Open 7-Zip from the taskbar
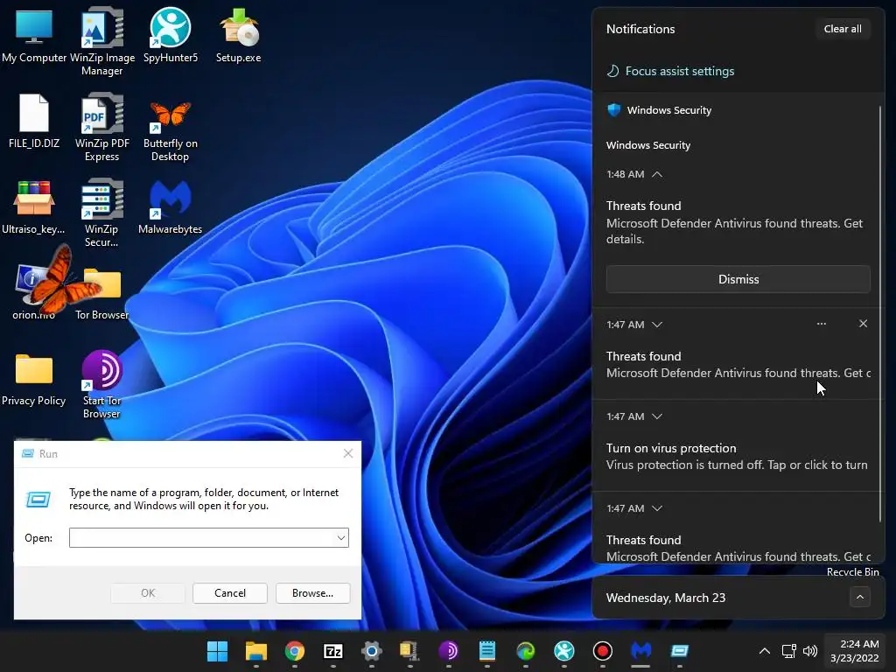The height and width of the screenshot is (672, 896). coord(333,651)
